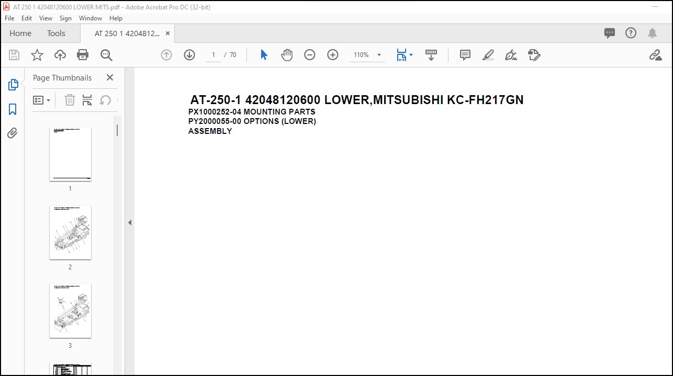Open the sign document pen tool
Image resolution: width=673 pixels, height=376 pixels.
pyautogui.click(x=511, y=55)
